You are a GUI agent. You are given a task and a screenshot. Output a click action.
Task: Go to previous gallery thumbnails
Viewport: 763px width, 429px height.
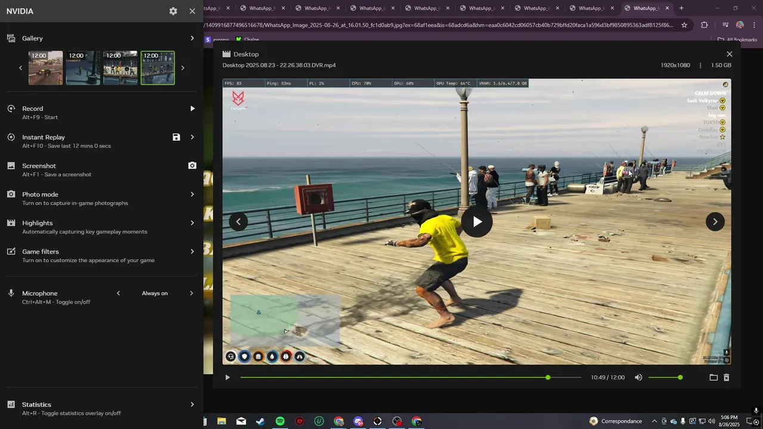pos(20,68)
